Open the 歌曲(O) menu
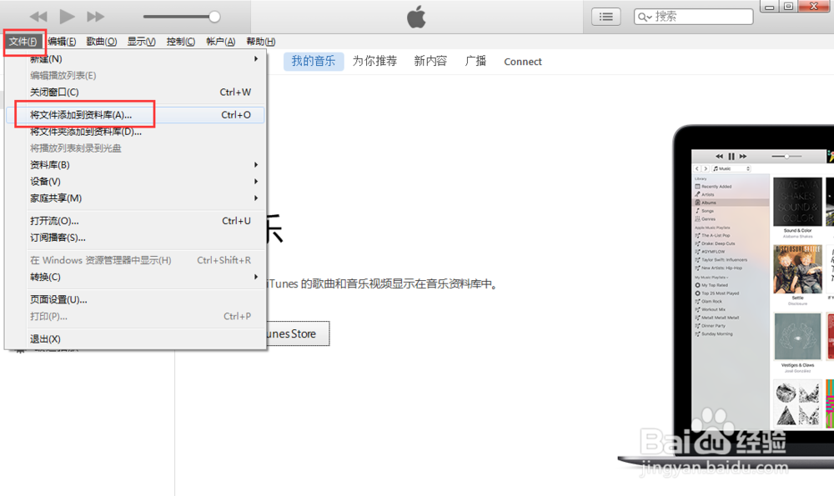 pyautogui.click(x=102, y=42)
